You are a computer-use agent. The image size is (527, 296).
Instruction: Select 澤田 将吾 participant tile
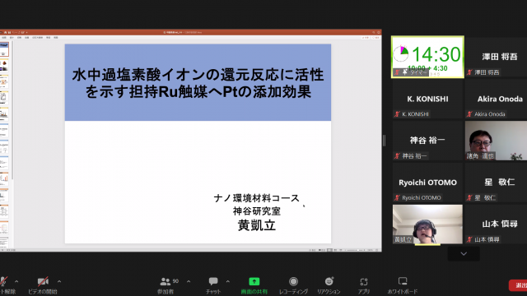click(x=496, y=57)
